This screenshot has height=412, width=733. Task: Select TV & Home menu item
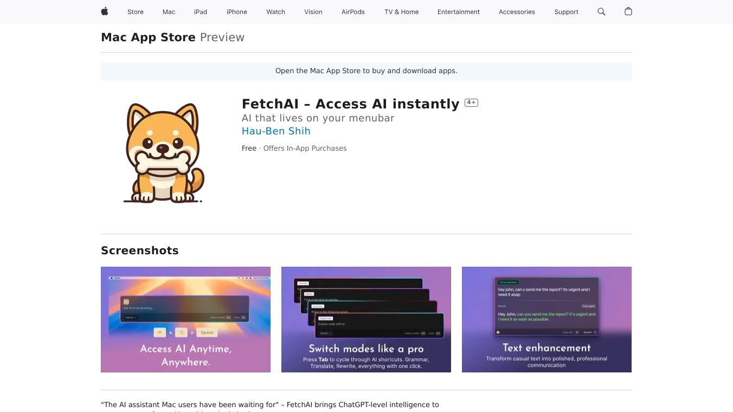click(402, 12)
